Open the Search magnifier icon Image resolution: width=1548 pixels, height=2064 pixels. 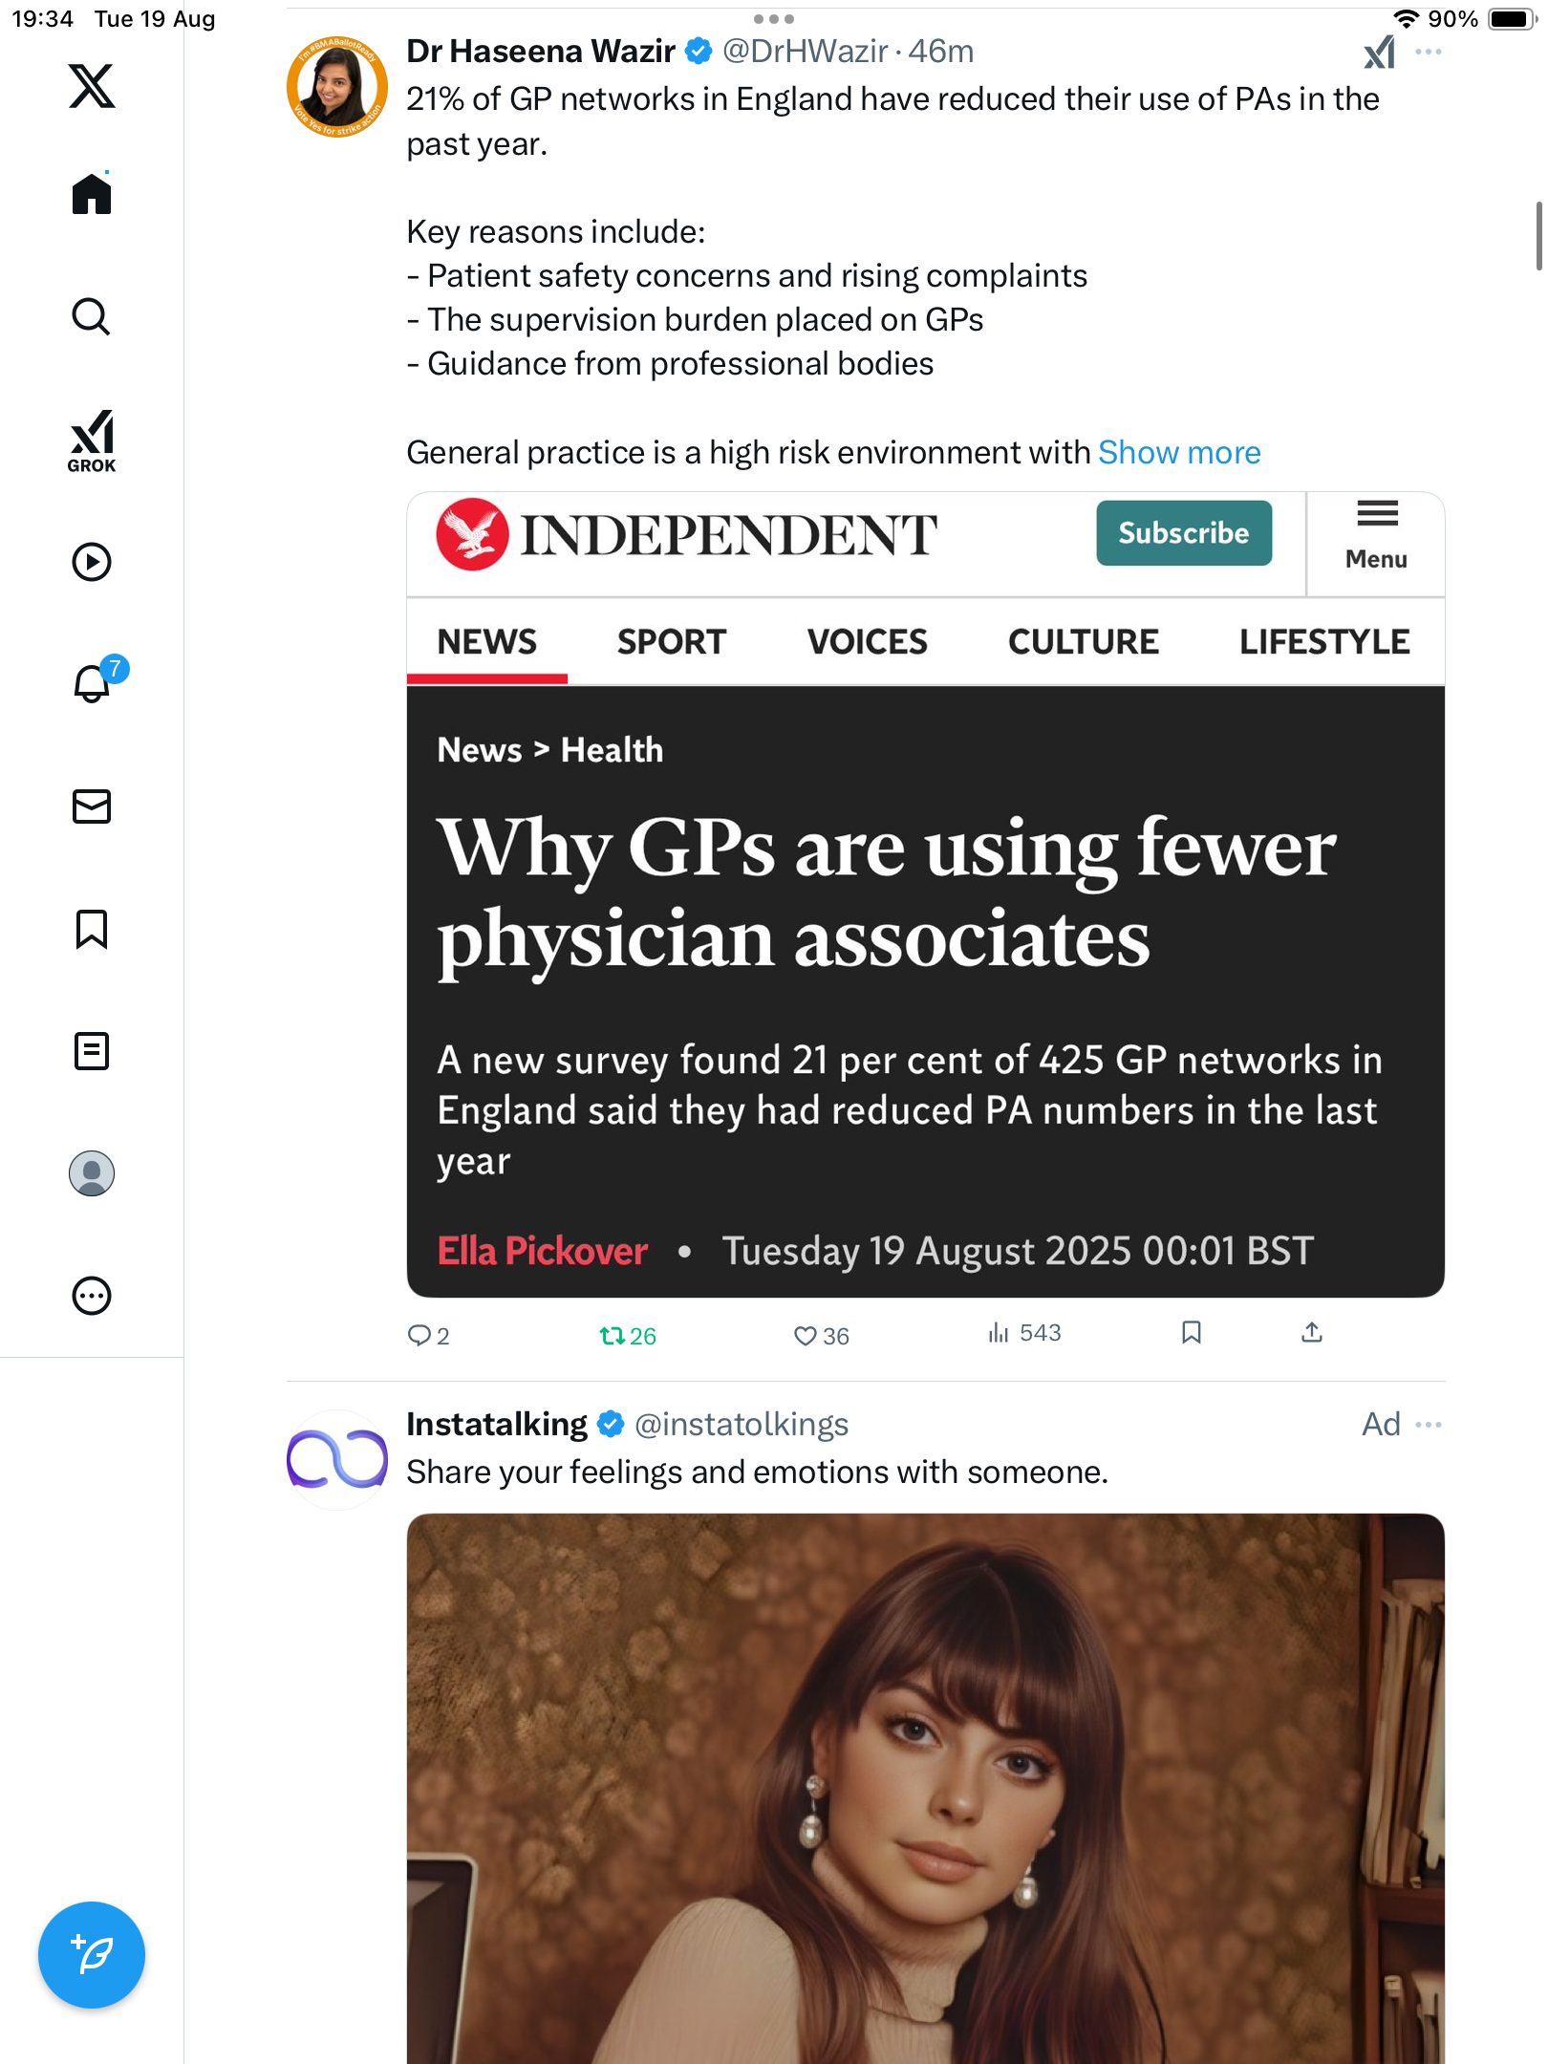[92, 316]
